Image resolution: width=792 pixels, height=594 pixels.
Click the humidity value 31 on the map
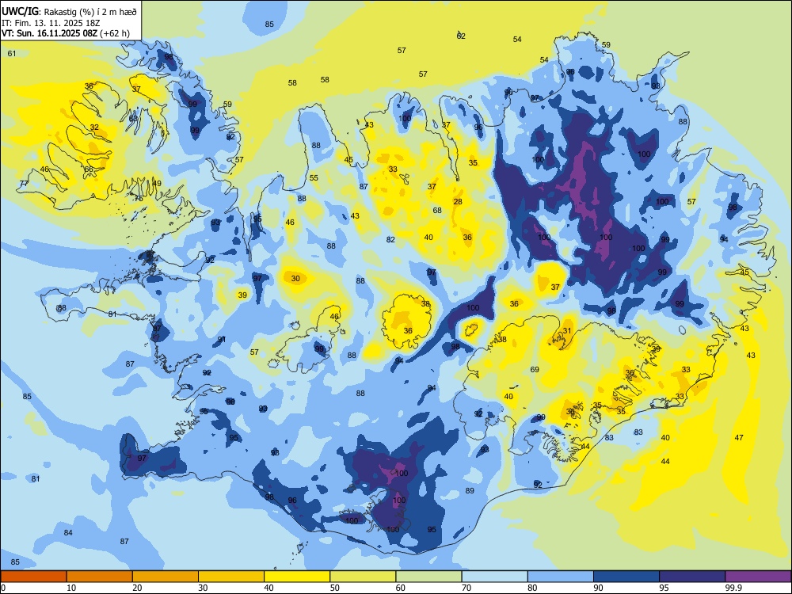[x=567, y=331]
